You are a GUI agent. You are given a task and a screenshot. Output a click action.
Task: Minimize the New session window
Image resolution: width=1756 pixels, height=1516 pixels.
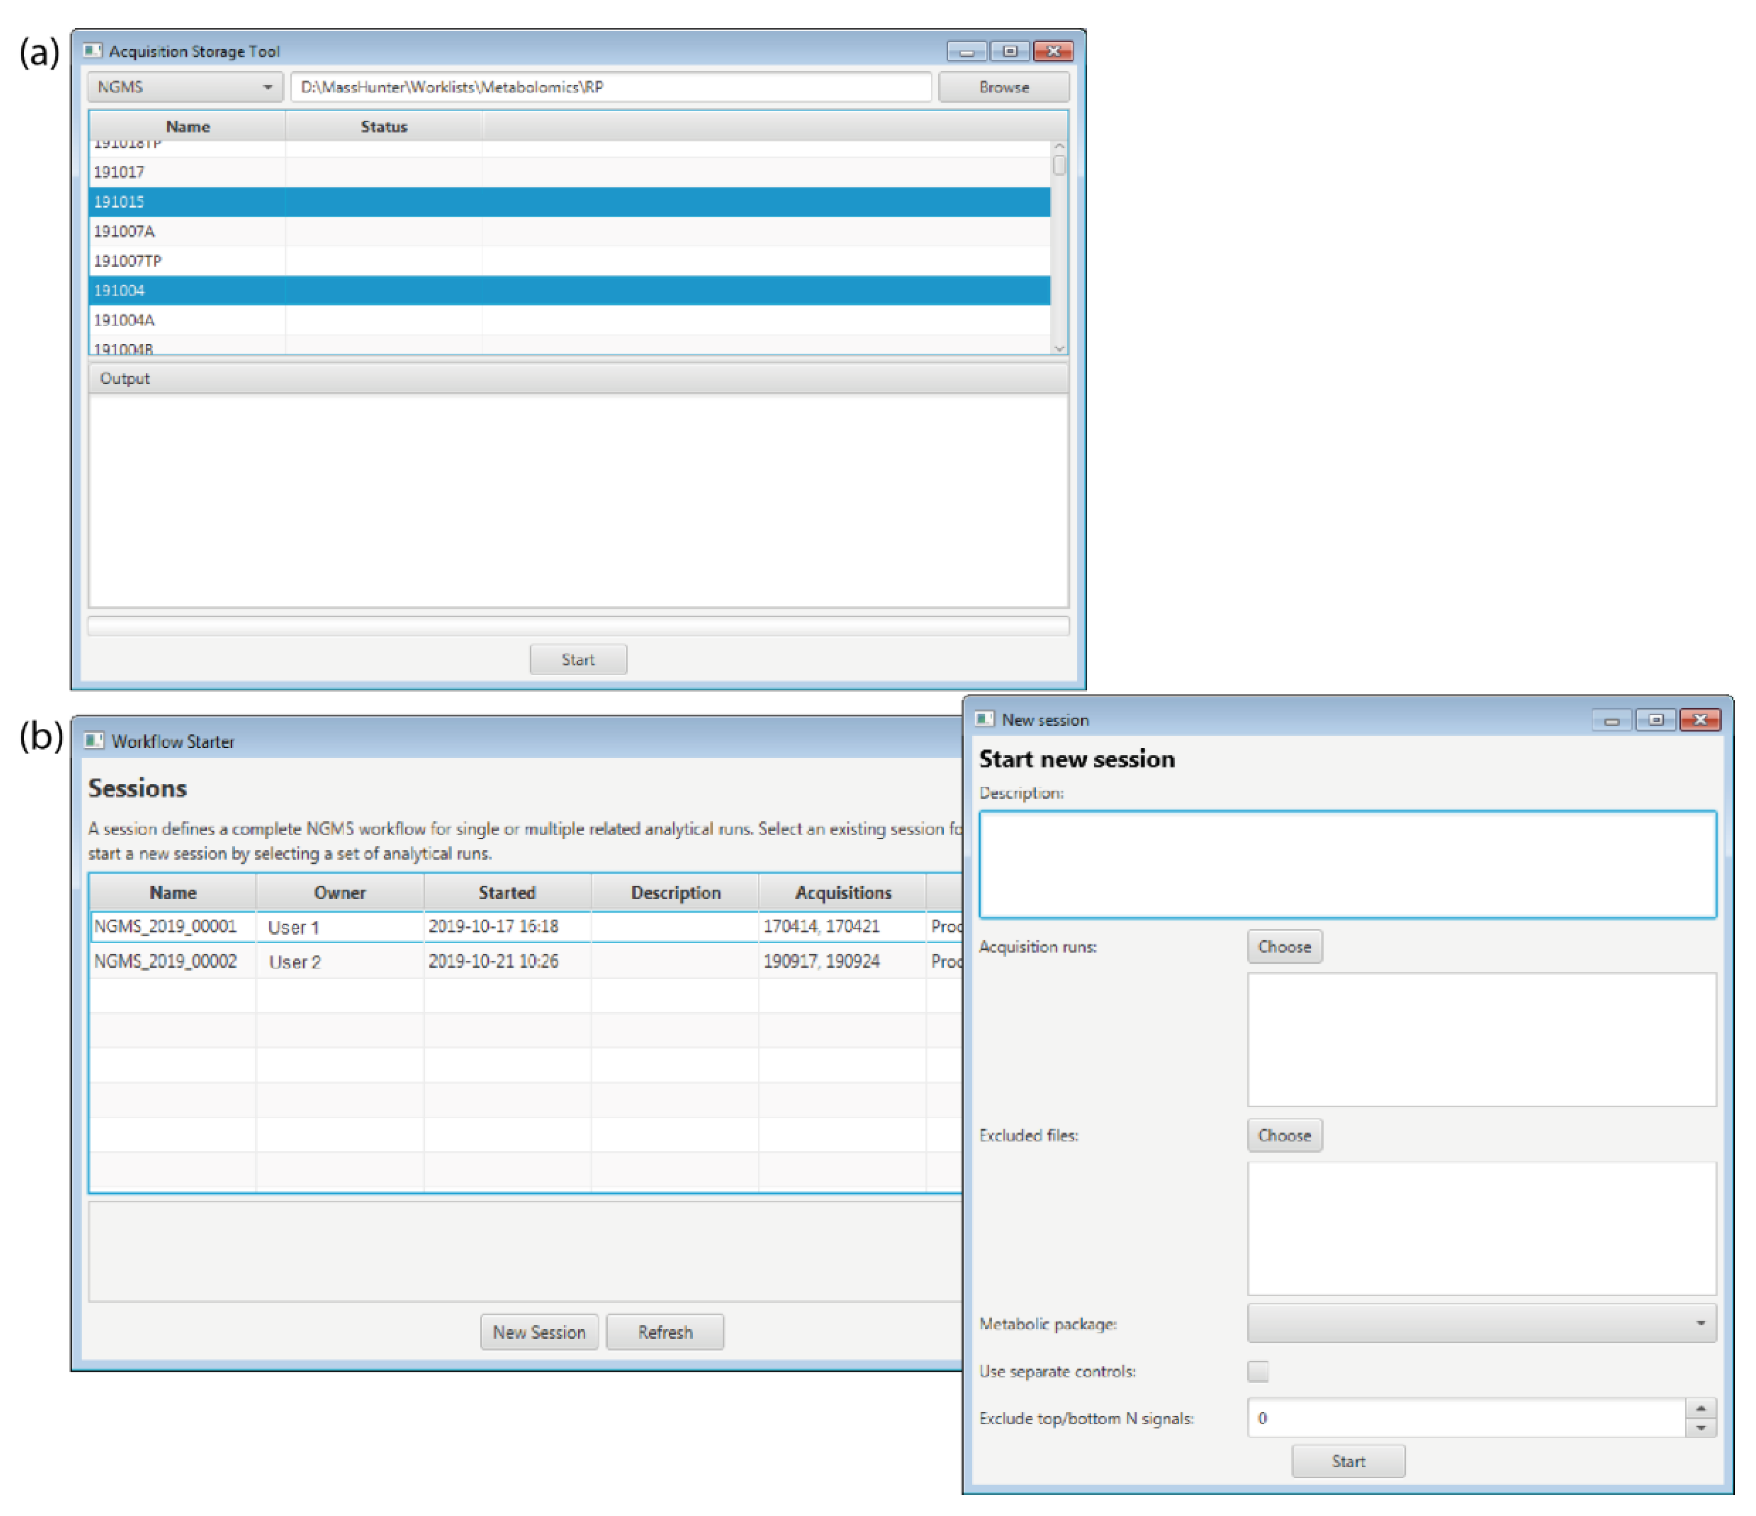click(x=1611, y=720)
